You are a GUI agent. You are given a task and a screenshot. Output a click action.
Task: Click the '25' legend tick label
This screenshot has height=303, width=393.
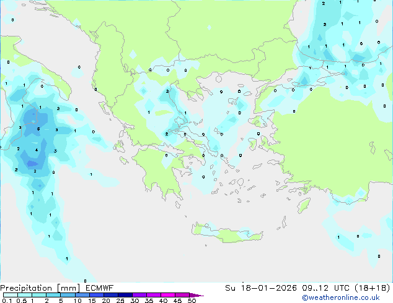(x=120, y=301)
